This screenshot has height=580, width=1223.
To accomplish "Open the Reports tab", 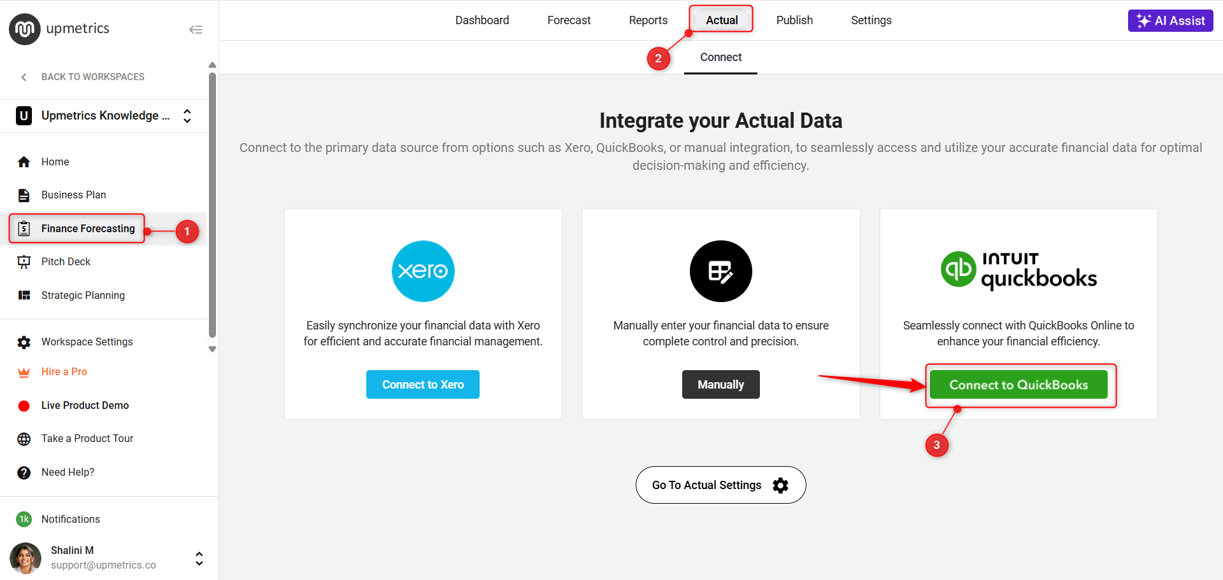I will click(648, 20).
